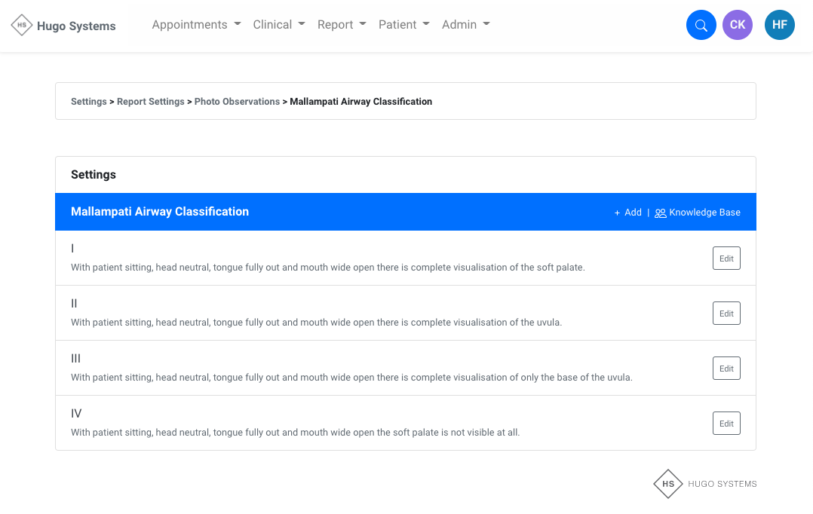Click Edit for class III entry
The height and width of the screenshot is (514, 813).
pos(726,368)
